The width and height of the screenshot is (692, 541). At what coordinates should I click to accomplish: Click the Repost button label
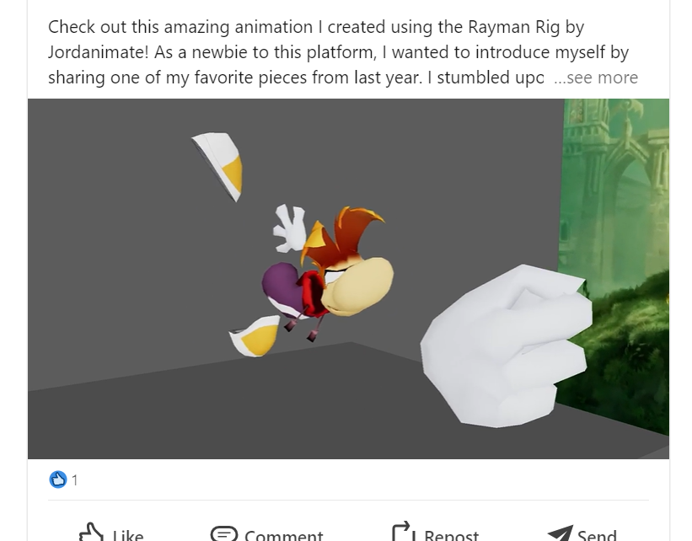(451, 535)
